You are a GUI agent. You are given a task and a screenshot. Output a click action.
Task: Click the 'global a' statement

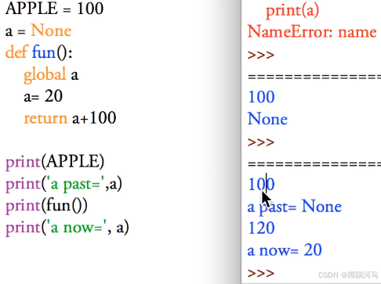(x=51, y=75)
